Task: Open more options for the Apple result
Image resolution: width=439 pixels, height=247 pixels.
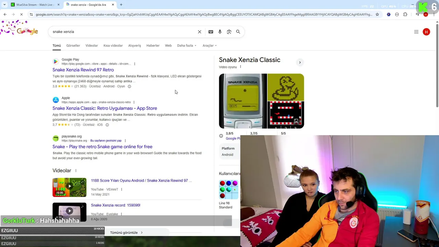Action: coord(134,102)
